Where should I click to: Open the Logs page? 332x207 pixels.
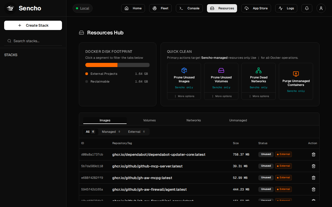(x=286, y=8)
